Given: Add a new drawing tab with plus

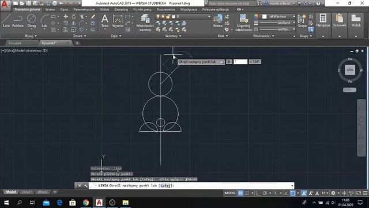Looking at the screenshot, I should (77, 43).
